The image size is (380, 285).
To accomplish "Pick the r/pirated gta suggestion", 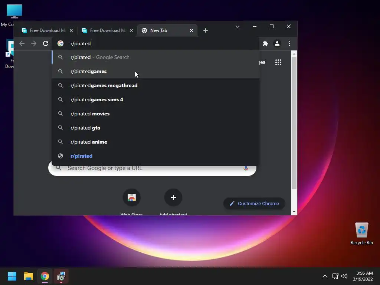I will click(x=155, y=128).
